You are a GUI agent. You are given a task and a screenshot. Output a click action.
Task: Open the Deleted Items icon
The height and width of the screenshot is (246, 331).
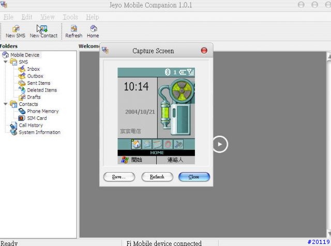[22, 90]
